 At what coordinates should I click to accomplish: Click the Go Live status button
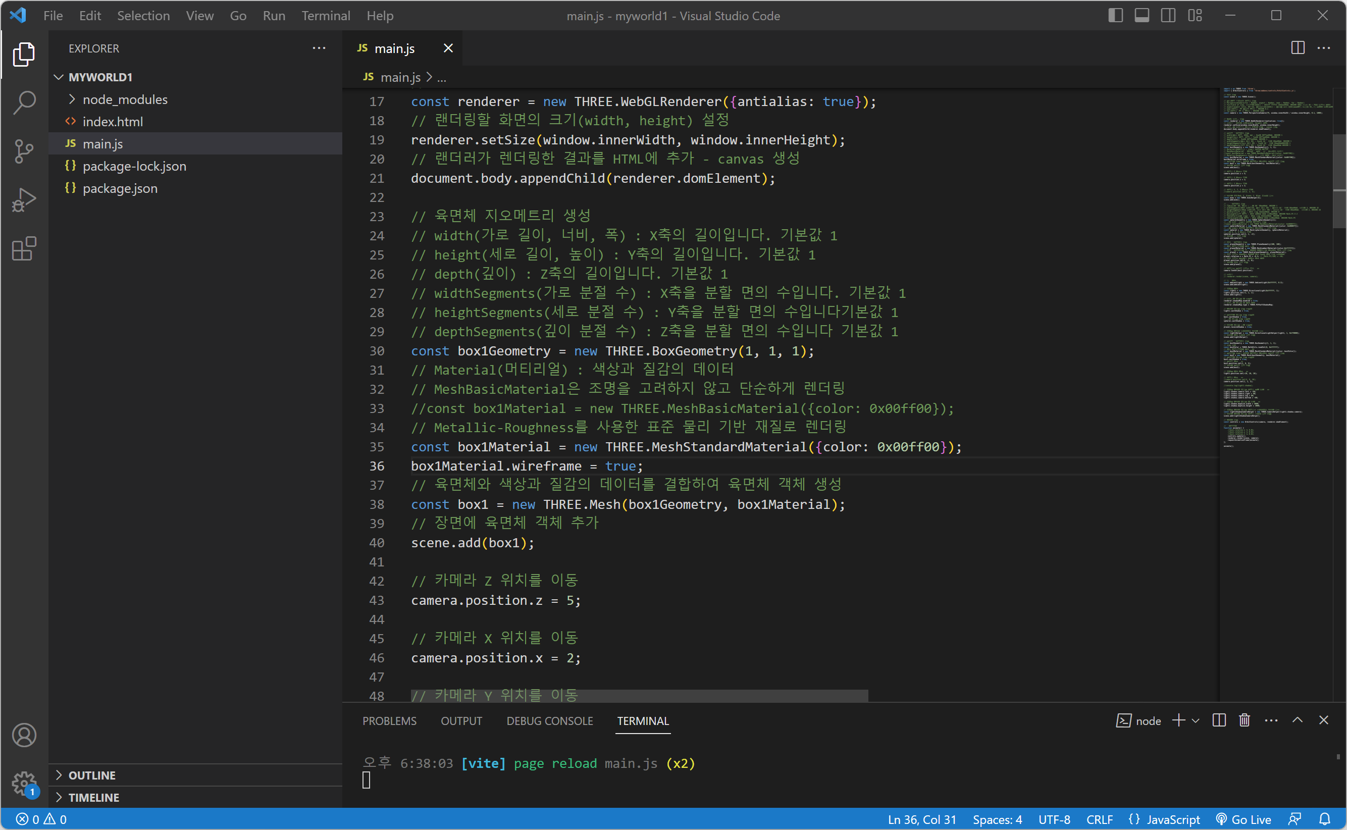[x=1244, y=819]
